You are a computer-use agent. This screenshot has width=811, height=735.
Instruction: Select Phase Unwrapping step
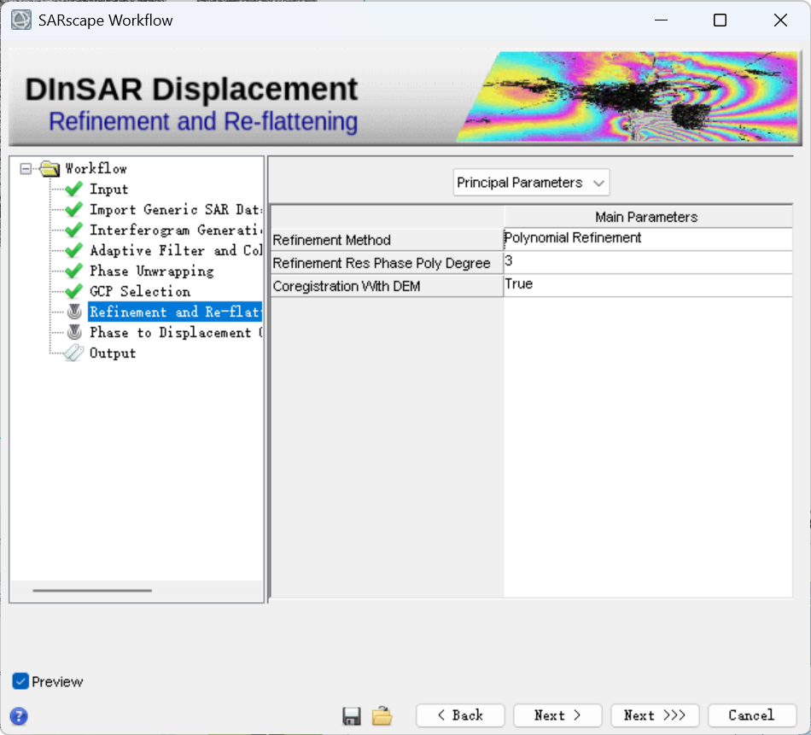(x=152, y=271)
